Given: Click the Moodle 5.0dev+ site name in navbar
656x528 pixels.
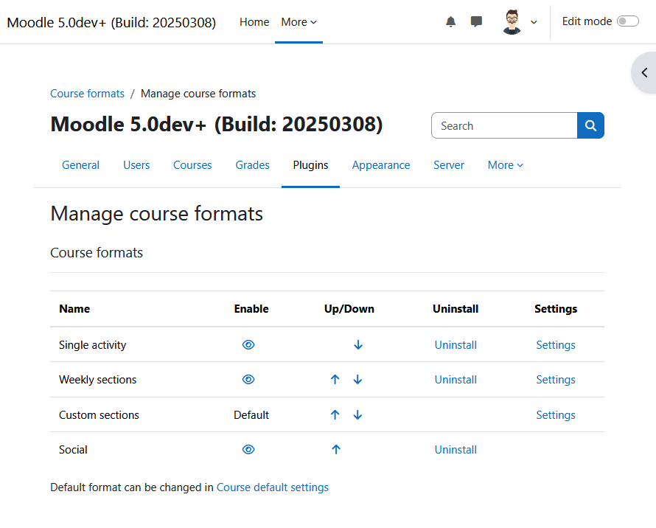Looking at the screenshot, I should pyautogui.click(x=111, y=22).
